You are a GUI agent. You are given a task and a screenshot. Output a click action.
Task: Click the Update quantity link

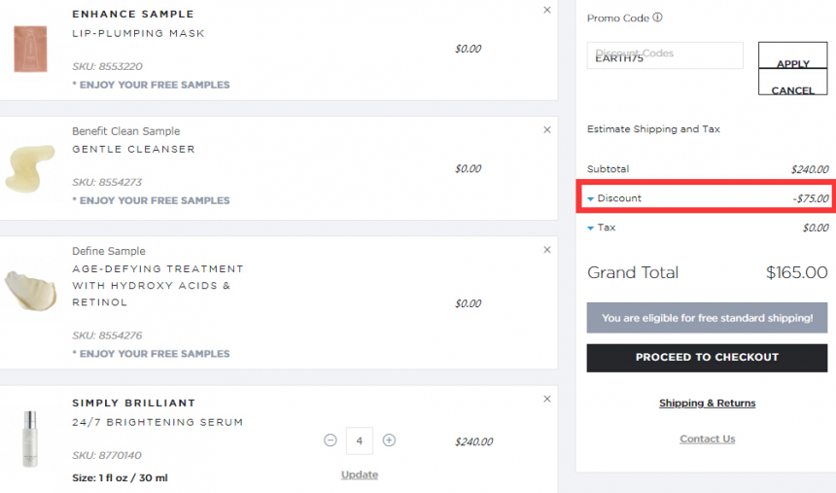360,475
